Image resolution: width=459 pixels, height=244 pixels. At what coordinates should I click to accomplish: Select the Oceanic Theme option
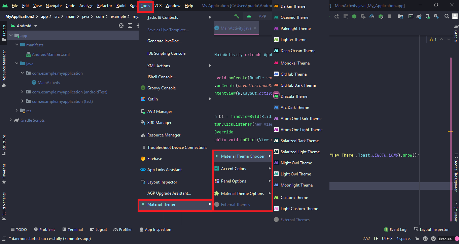[x=301, y=17]
